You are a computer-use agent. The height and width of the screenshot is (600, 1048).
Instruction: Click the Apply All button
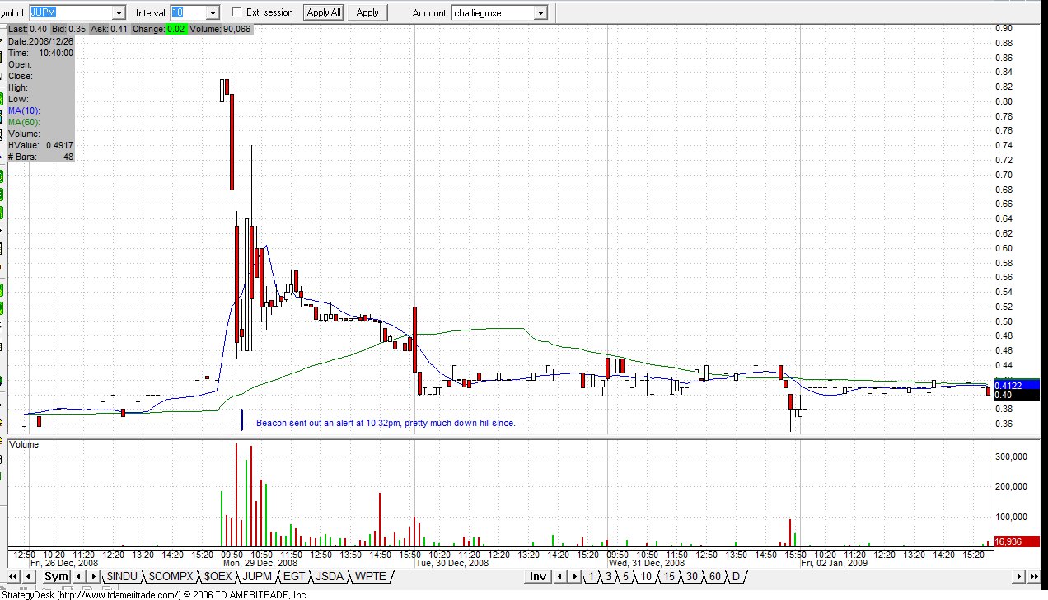[x=324, y=12]
